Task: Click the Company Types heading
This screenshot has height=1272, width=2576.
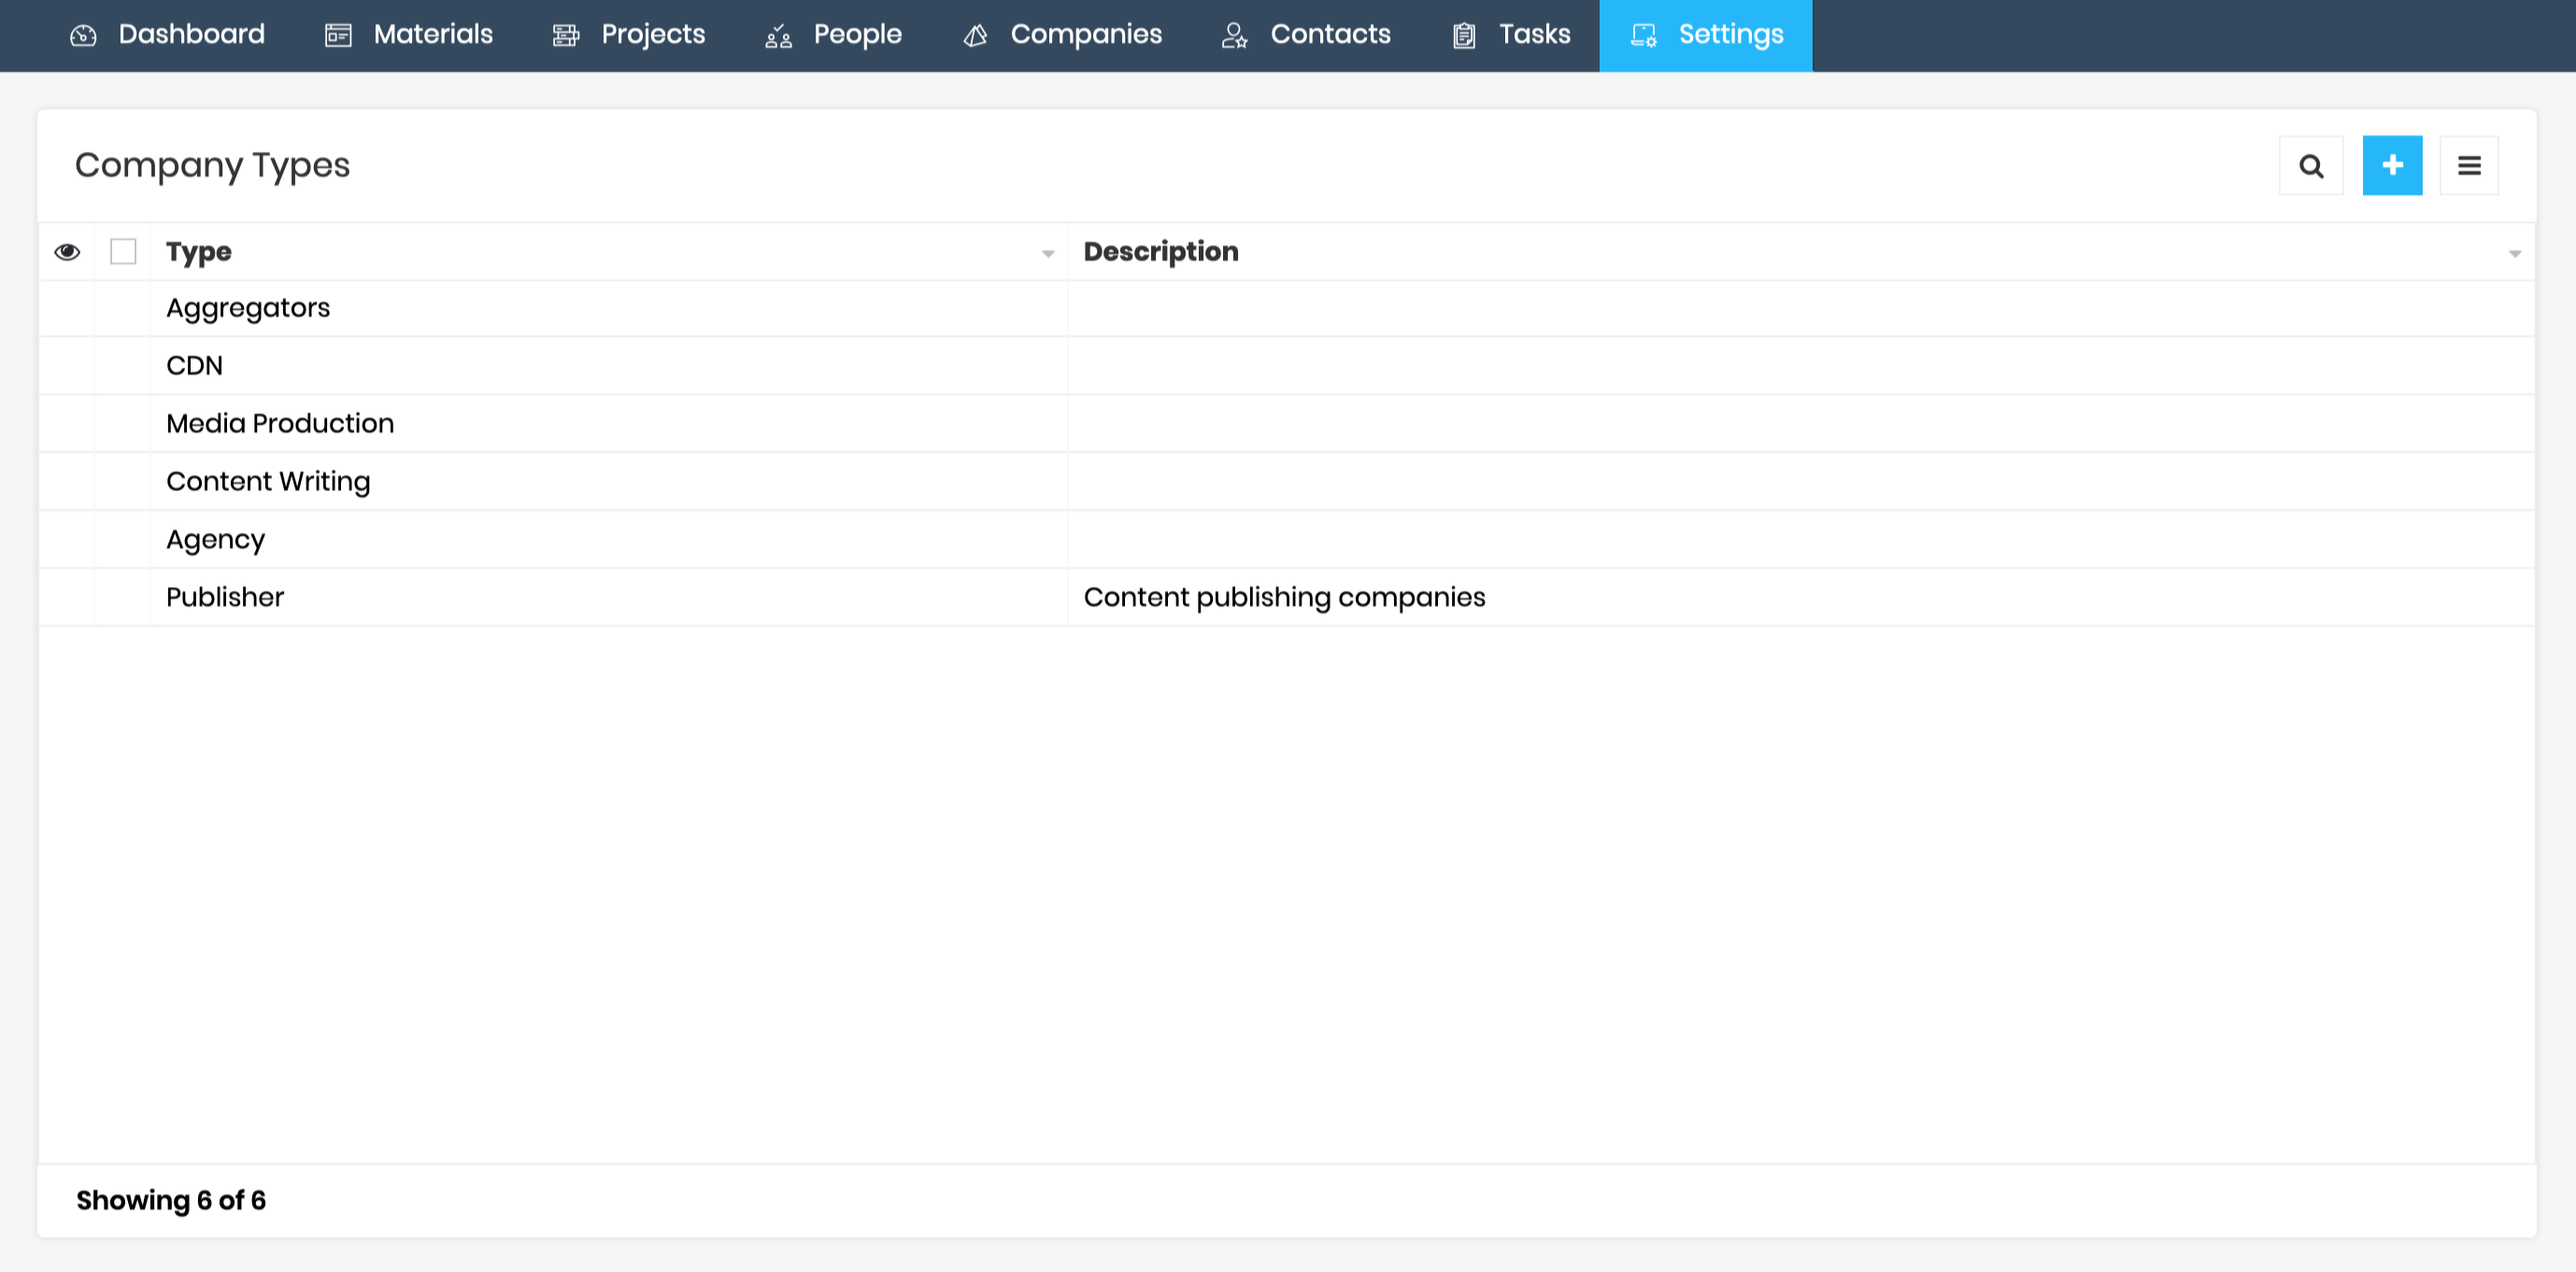Action: [212, 166]
